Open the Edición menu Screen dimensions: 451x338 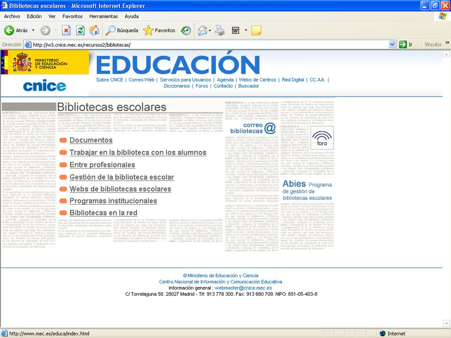point(34,16)
